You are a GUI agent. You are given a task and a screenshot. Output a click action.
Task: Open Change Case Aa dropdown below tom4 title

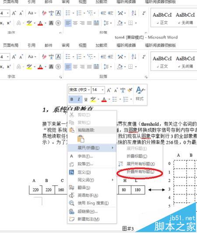(x=32, y=57)
